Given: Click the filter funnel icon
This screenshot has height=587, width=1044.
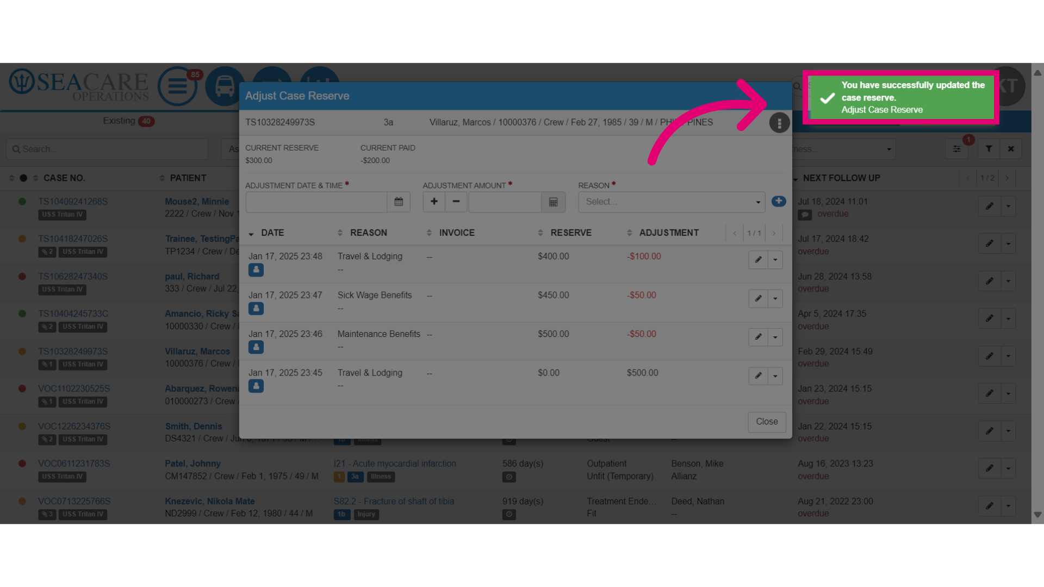Looking at the screenshot, I should click(989, 149).
